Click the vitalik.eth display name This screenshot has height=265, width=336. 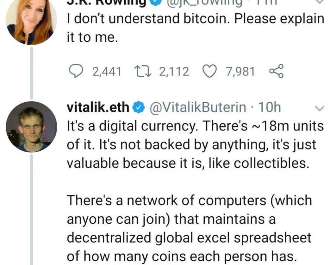98,108
